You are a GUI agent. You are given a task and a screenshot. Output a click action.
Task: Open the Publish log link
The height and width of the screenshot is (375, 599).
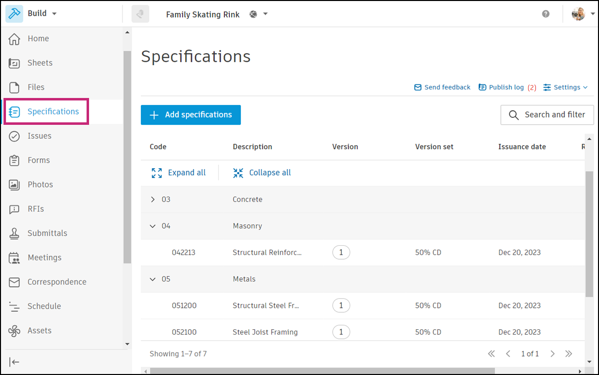point(506,88)
